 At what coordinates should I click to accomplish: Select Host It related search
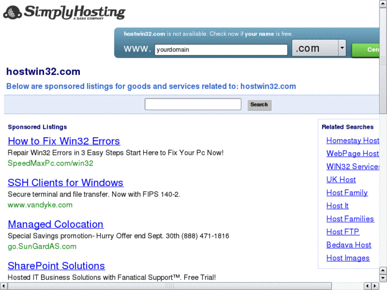(x=337, y=206)
